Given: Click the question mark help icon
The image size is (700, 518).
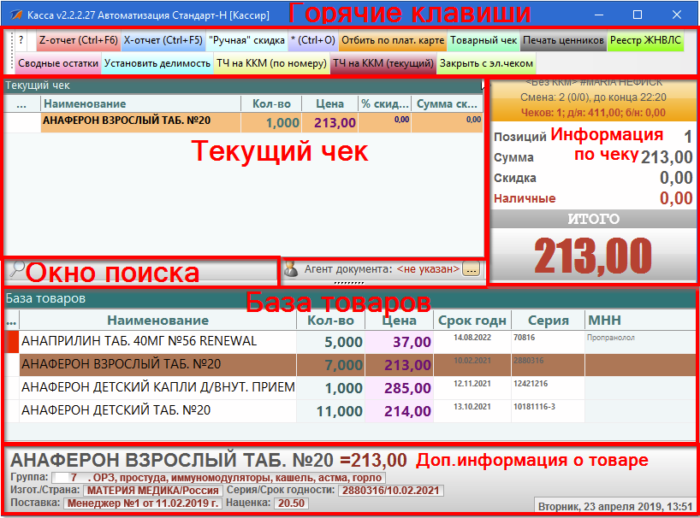Looking at the screenshot, I should [x=21, y=40].
